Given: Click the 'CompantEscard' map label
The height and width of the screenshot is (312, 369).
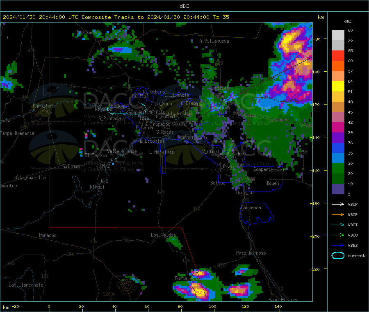Looking at the screenshot, I should 269,169.
